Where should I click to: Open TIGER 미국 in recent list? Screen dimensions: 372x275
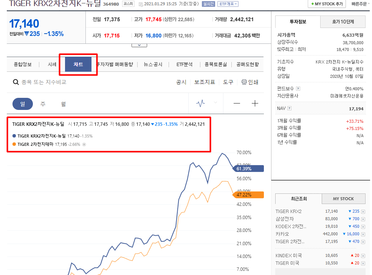coord(287,263)
